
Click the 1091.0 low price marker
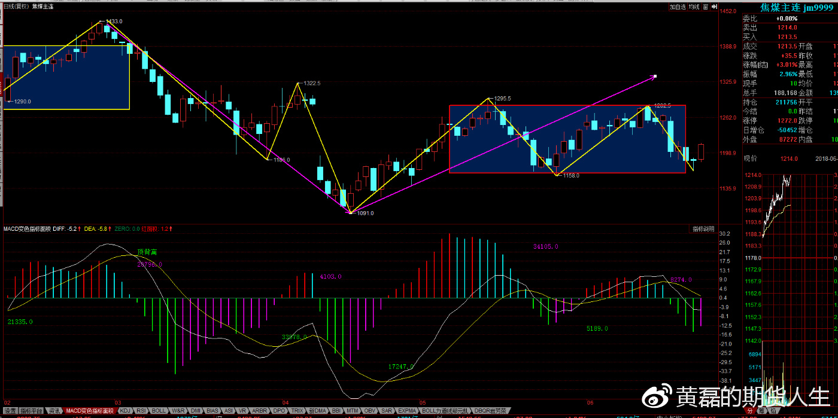(365, 213)
